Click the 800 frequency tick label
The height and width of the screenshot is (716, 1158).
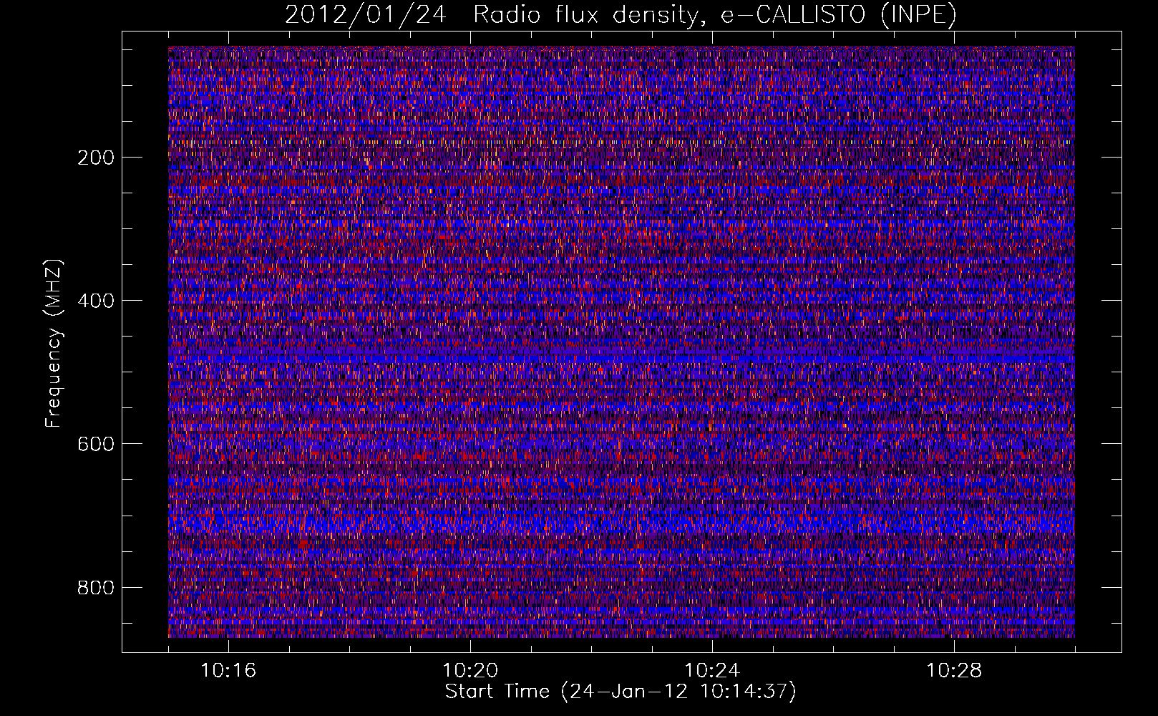[96, 588]
